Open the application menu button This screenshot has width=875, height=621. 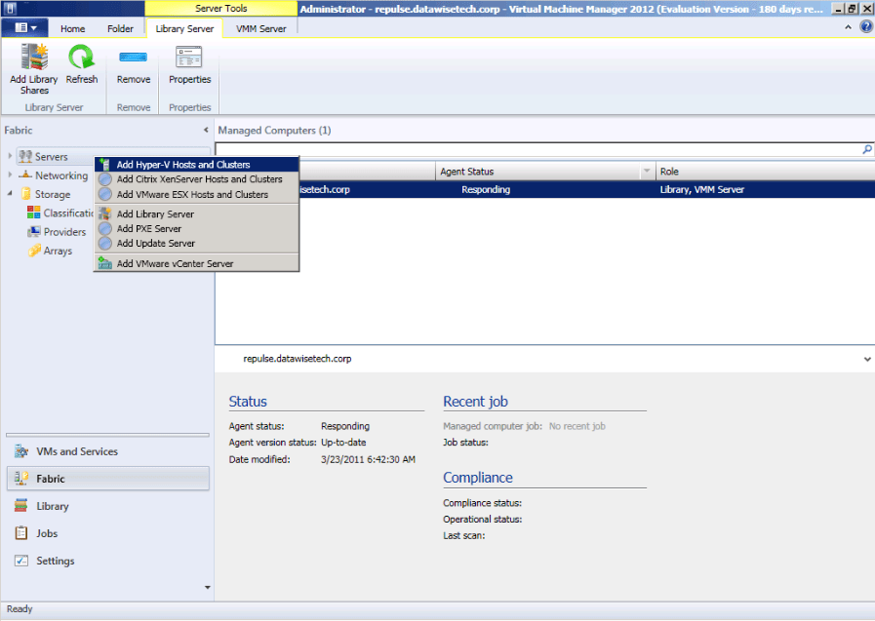point(25,28)
